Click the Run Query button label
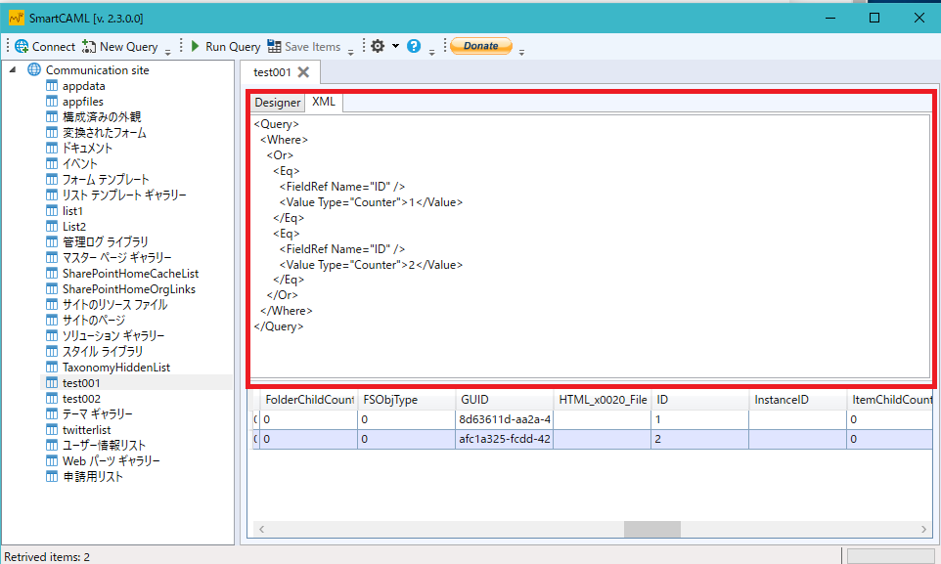Image resolution: width=941 pixels, height=564 pixels. coord(233,46)
